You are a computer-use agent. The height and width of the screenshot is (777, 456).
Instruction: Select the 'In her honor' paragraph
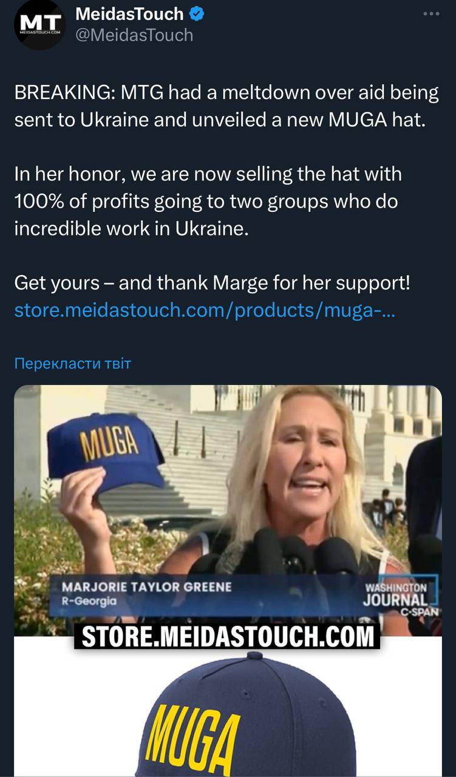[208, 202]
